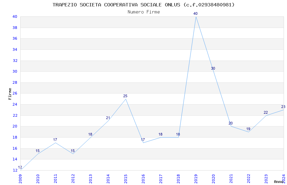The image size is (287, 185).
Task: Click y-axis tick label 34
Action: (x=15, y=49)
